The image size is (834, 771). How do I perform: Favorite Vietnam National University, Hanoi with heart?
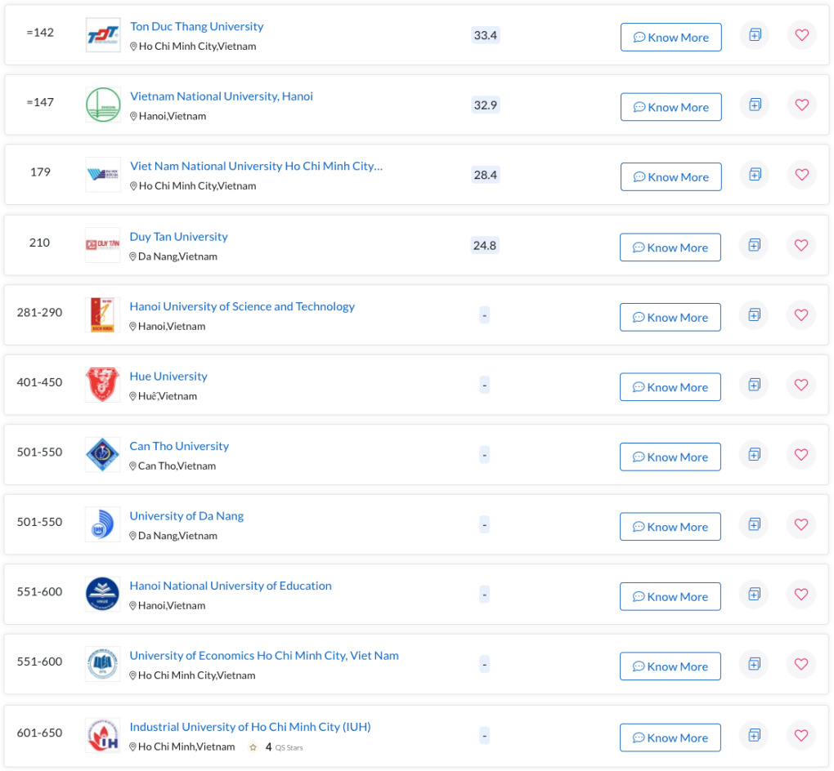tap(801, 105)
